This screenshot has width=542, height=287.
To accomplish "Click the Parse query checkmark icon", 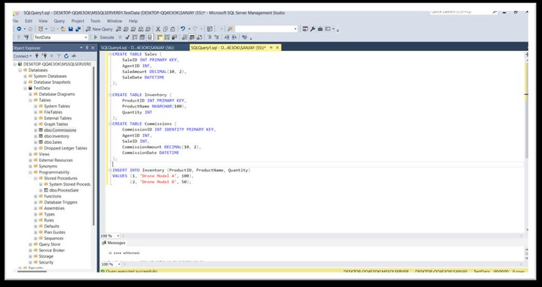I will 127,38.
